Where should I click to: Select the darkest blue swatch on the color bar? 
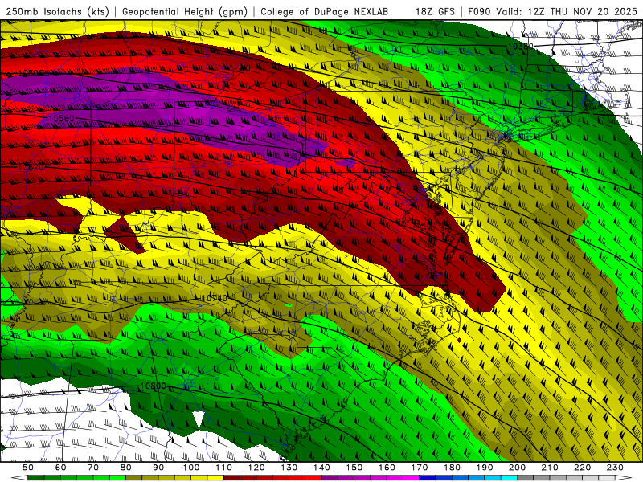pos(428,478)
